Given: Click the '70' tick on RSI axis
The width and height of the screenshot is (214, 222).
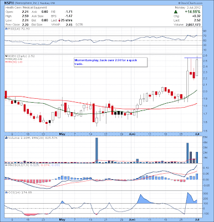Looking at the screenshot, I should point(205,36).
